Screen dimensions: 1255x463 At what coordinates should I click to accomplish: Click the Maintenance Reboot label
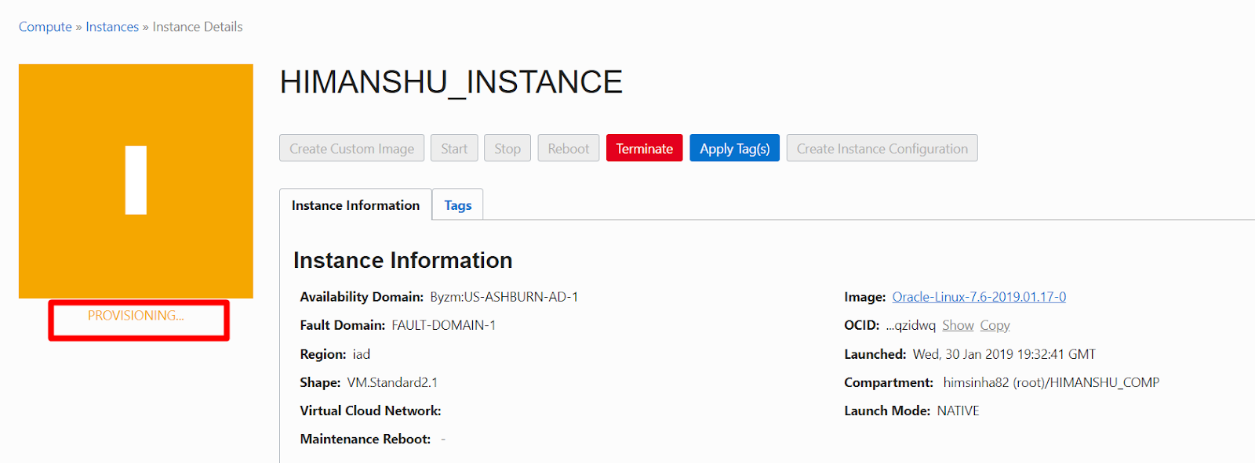point(366,439)
